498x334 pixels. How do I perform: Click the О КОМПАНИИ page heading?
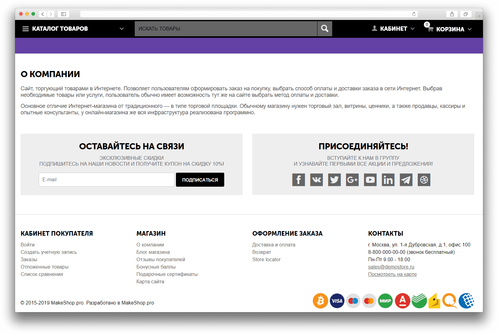tap(50, 74)
